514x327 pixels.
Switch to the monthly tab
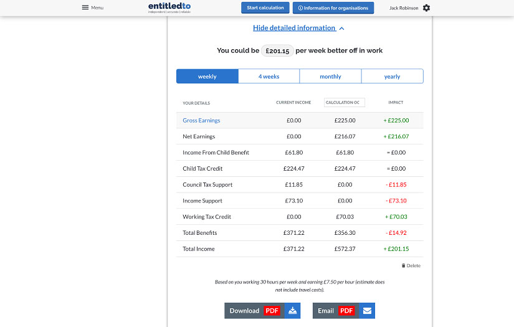click(330, 77)
